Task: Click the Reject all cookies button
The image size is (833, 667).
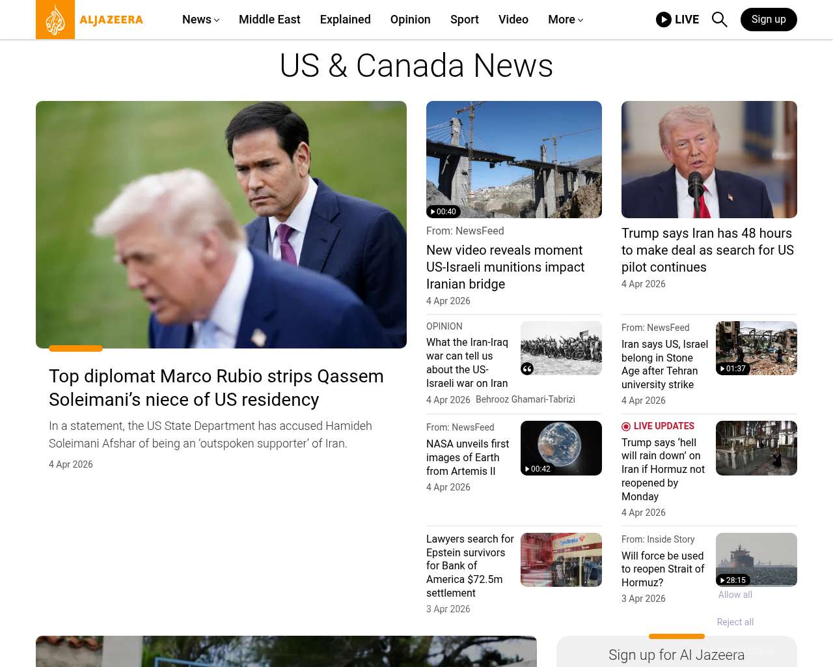Action: 735,622
